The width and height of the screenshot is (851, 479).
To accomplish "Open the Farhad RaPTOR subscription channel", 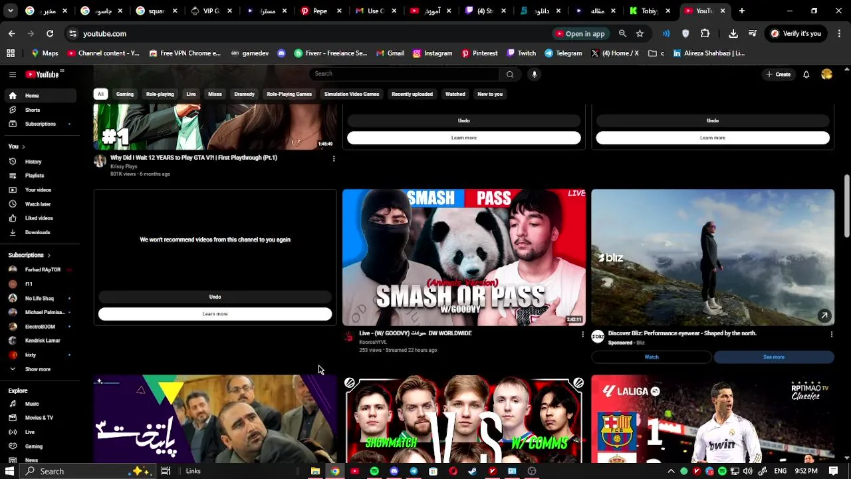I will (40, 270).
